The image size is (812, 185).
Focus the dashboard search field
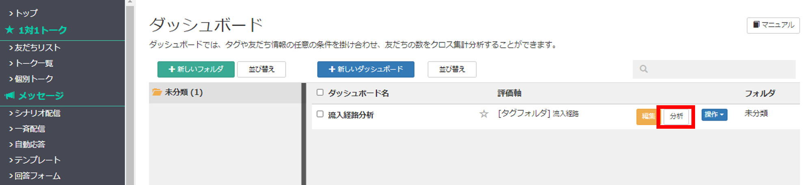pyautogui.click(x=714, y=69)
